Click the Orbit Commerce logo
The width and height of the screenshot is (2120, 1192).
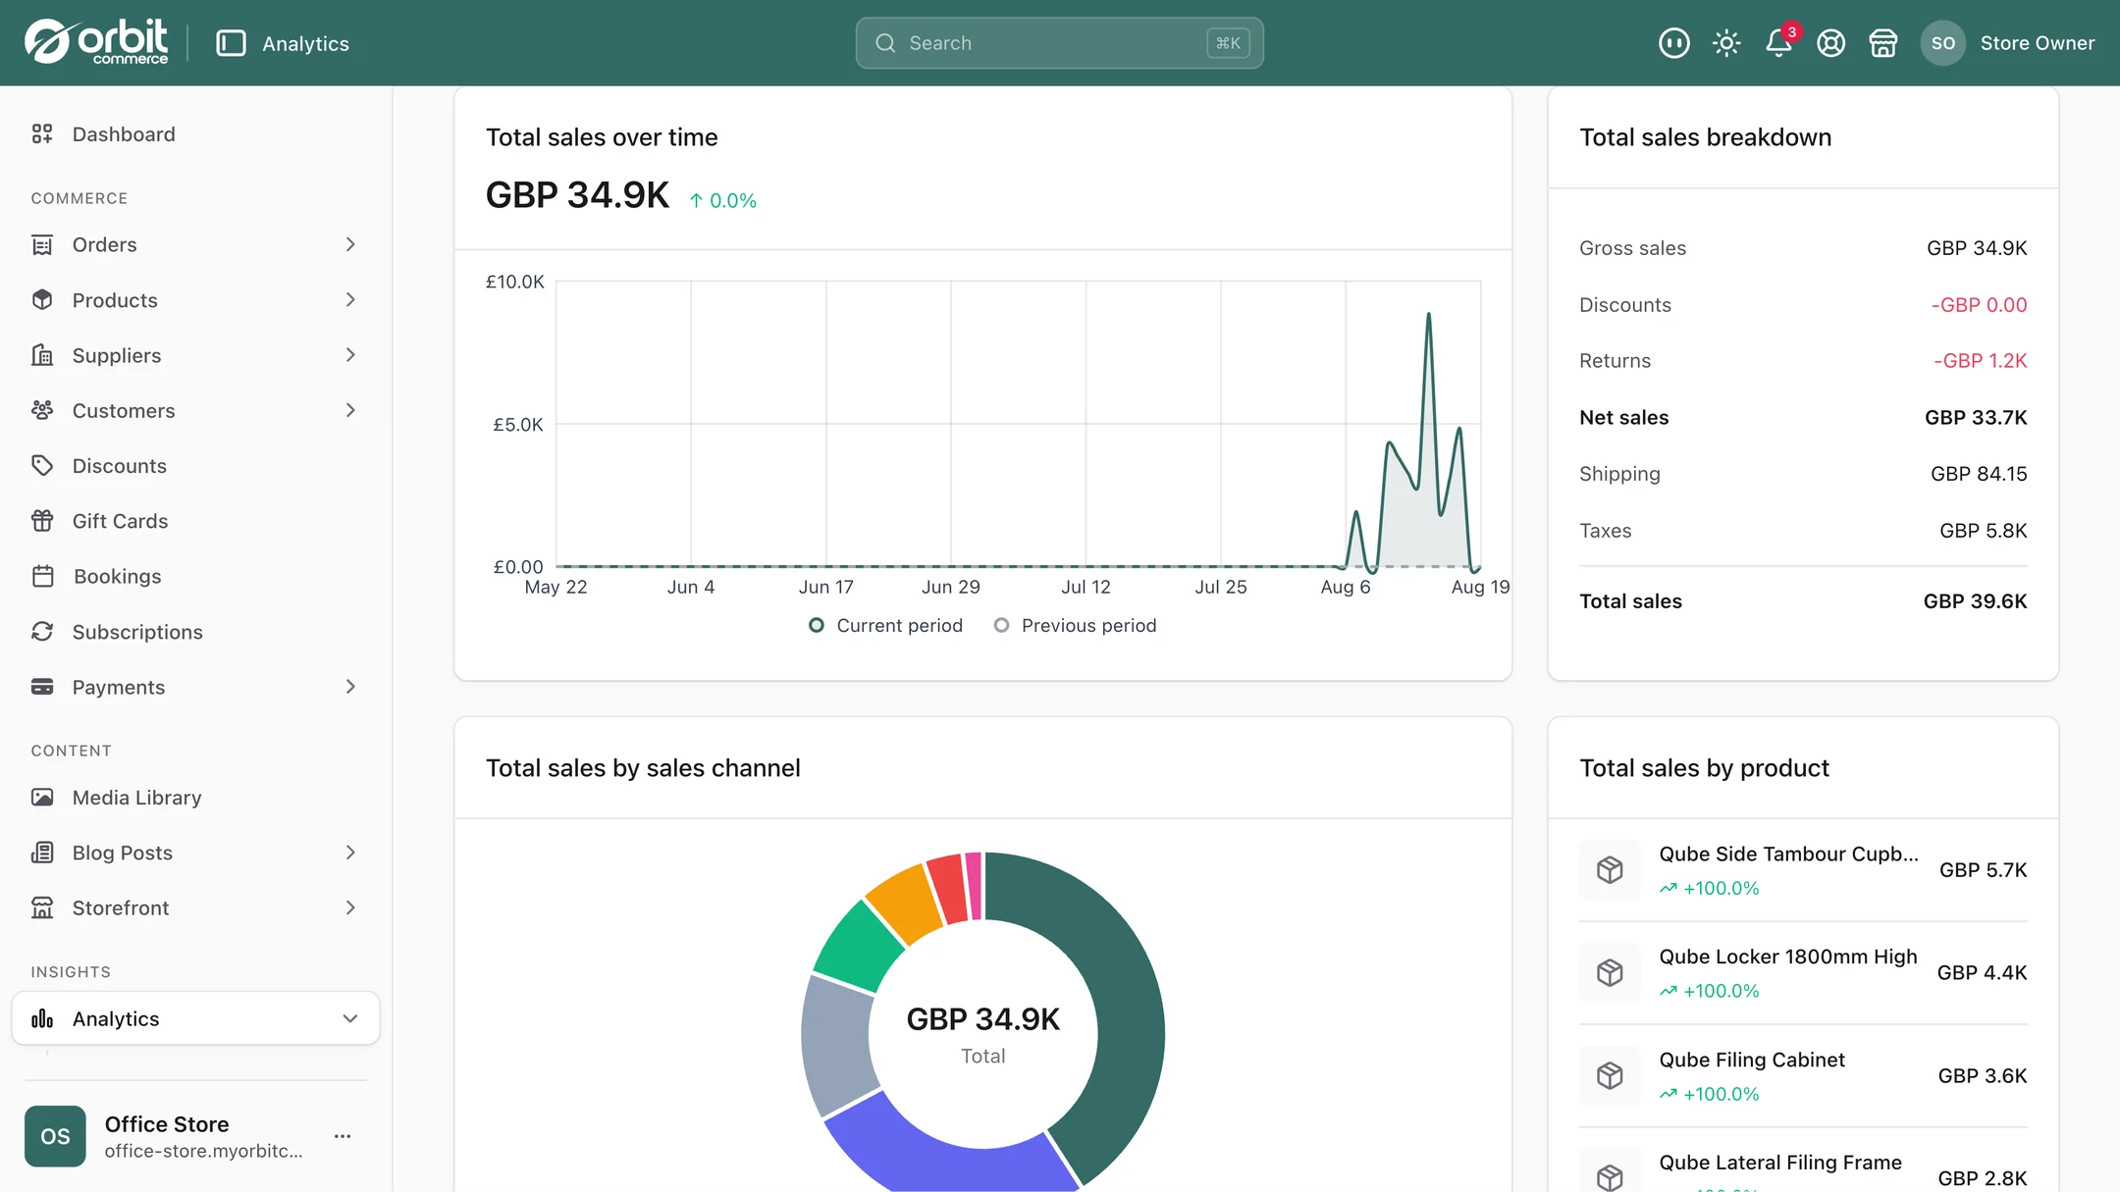(96, 42)
